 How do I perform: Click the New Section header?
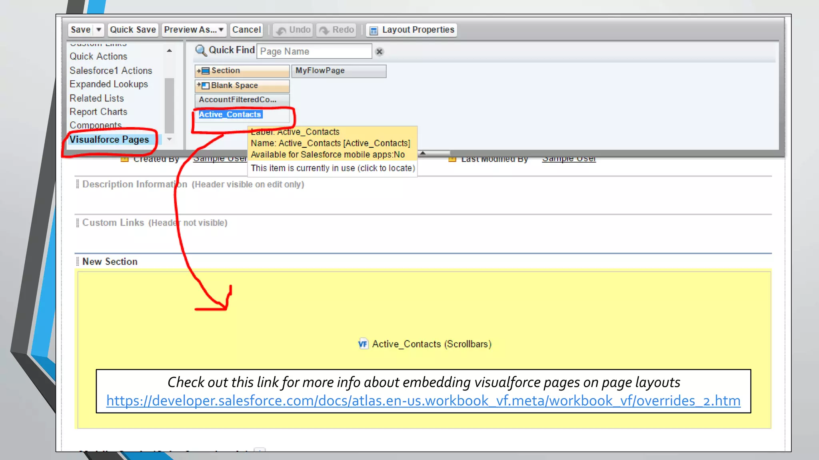[x=110, y=262]
